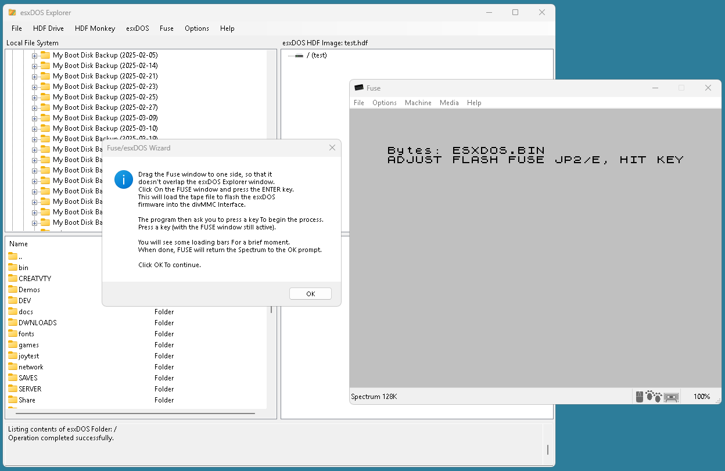Close the Fuse/esxDOS Wizard dialog
Image resolution: width=725 pixels, height=471 pixels.
click(332, 148)
